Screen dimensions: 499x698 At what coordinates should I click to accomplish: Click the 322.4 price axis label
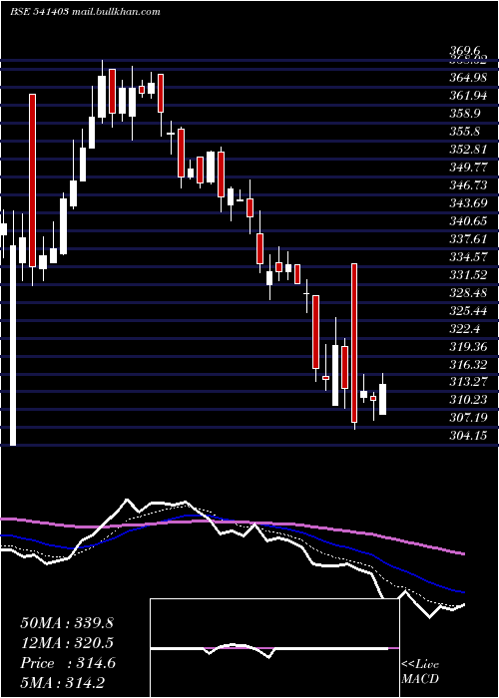(x=465, y=329)
